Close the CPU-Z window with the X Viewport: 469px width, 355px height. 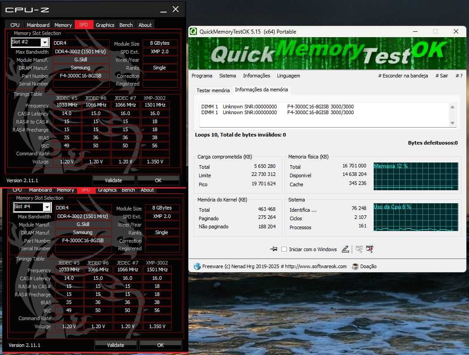[175, 9]
